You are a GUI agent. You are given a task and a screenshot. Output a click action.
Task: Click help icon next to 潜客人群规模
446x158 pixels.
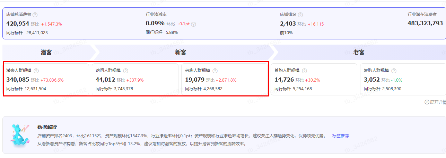36,71
